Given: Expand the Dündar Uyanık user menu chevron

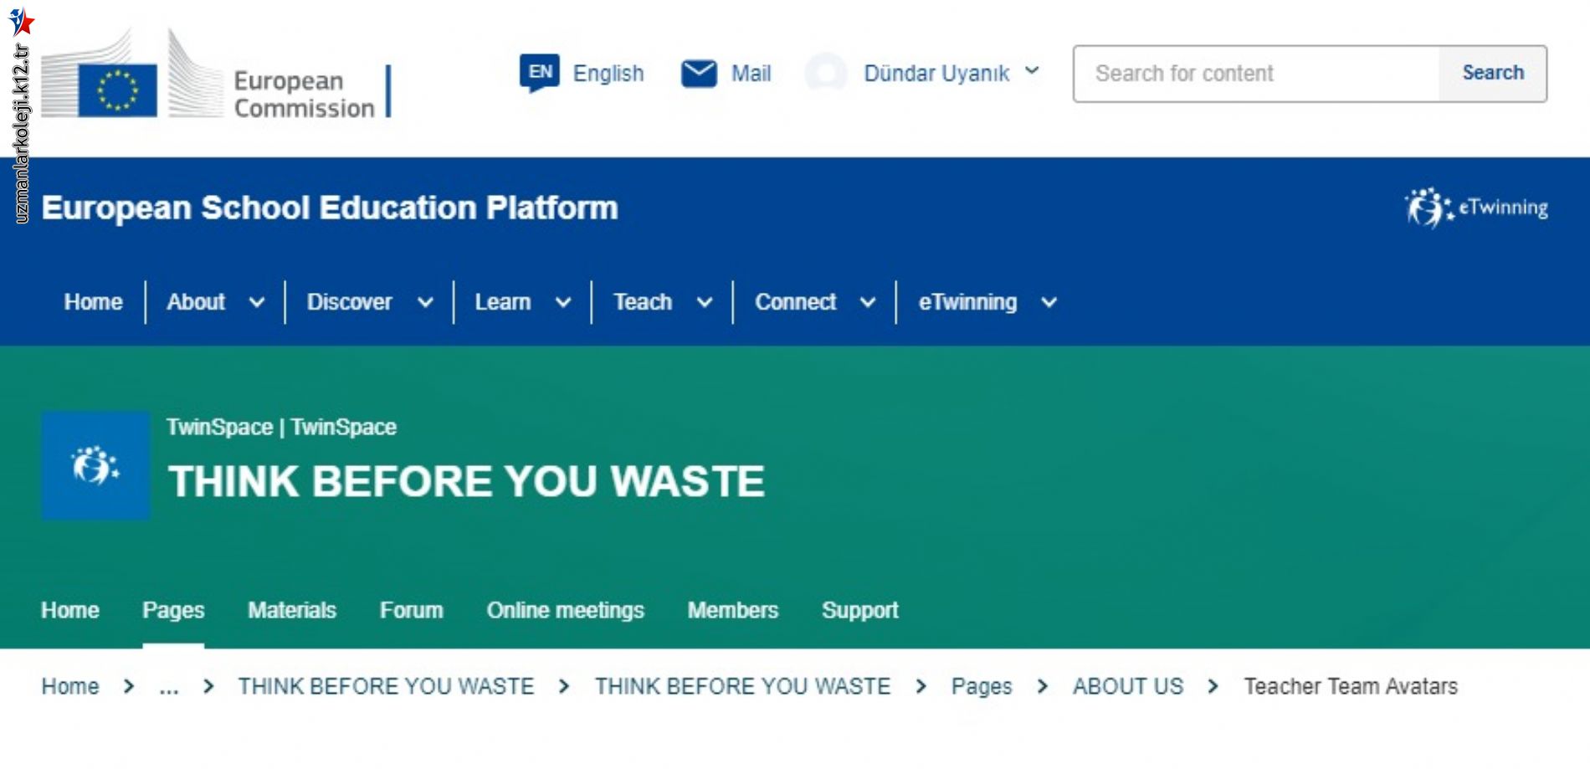Looking at the screenshot, I should 1033,71.
